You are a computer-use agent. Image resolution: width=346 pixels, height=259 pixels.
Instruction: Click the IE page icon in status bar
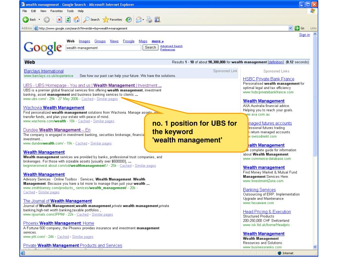tap(23, 253)
